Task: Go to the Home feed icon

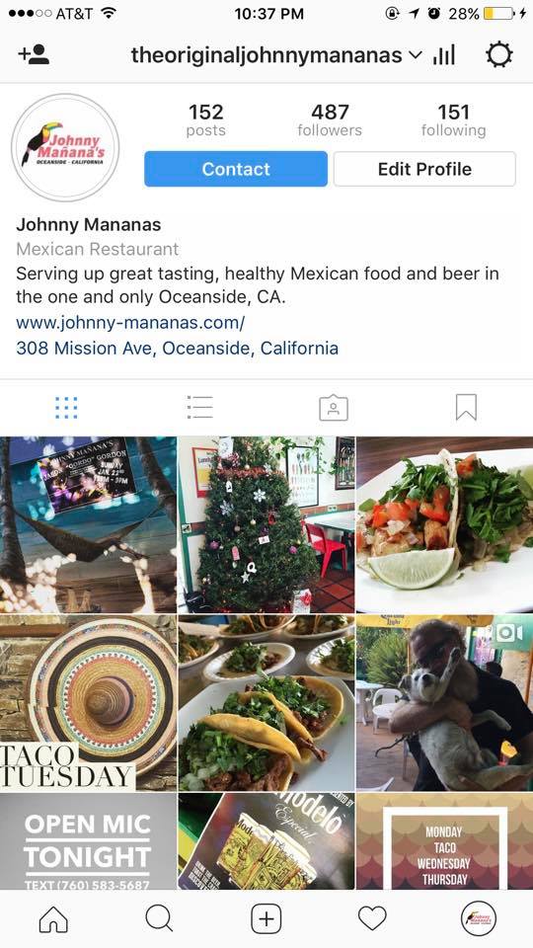Action: pos(53,919)
